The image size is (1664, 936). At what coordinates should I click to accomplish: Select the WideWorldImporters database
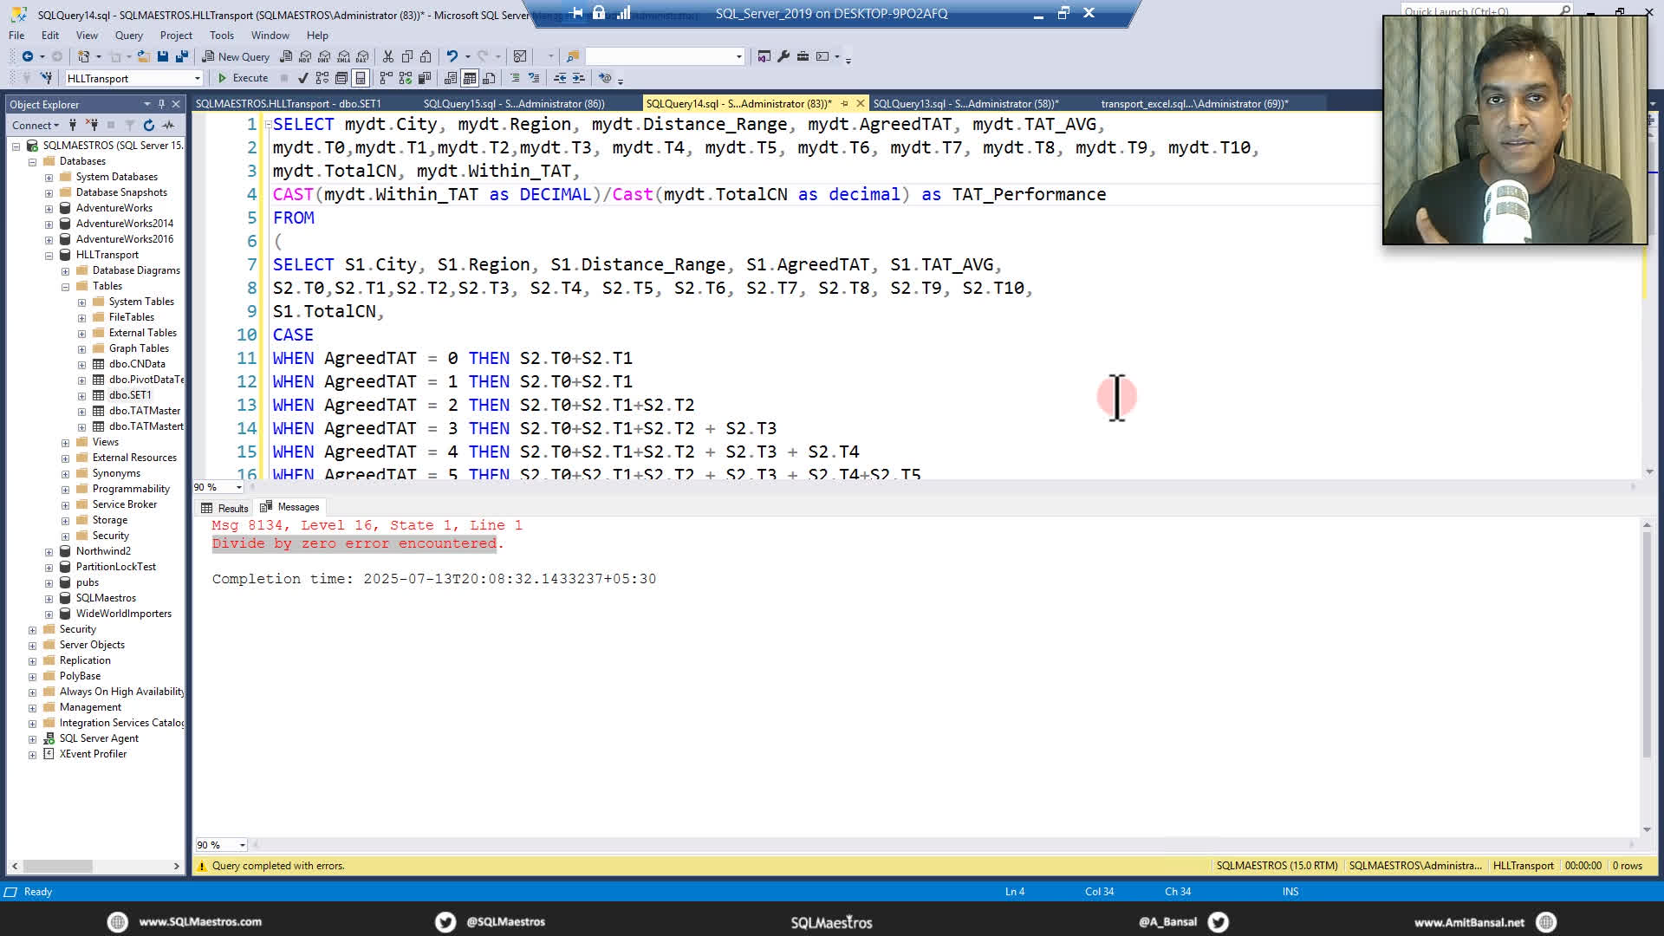[x=124, y=614]
